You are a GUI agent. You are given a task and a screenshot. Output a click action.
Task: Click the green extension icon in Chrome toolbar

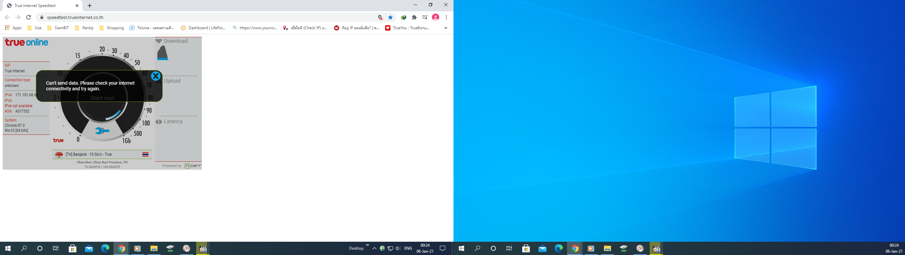(404, 17)
